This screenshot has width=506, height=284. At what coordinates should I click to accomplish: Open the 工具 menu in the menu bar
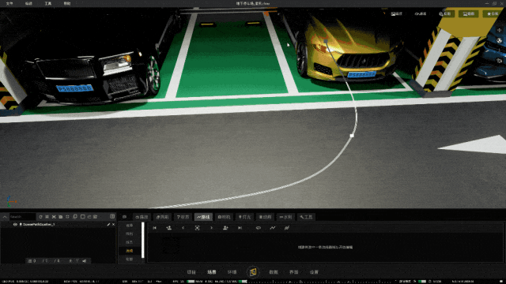[47, 3]
